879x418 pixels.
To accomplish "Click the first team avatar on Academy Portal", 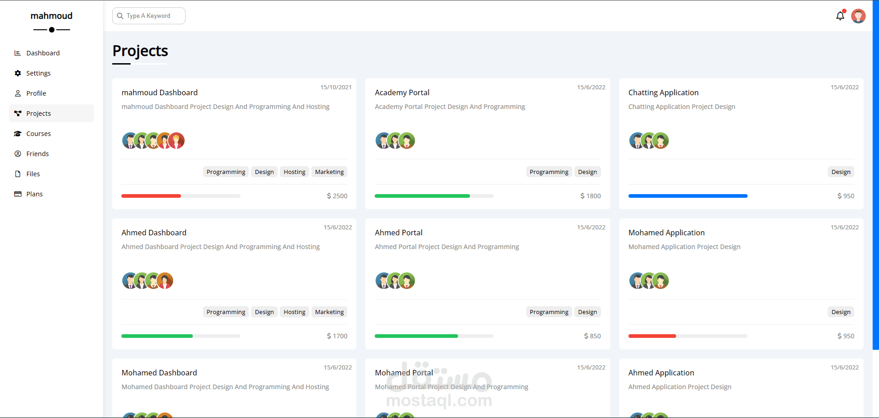I will (384, 141).
